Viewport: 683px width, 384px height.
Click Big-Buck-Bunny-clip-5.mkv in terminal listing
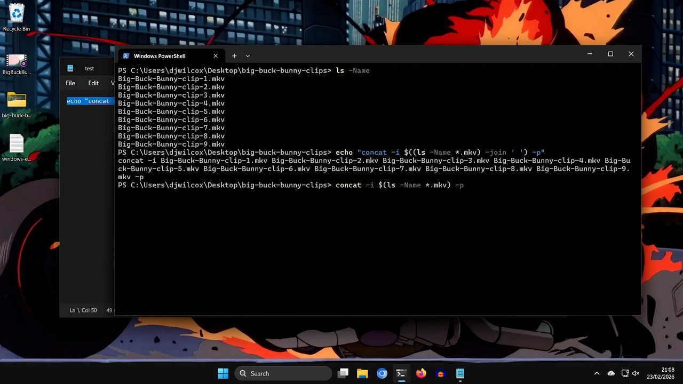tap(171, 111)
